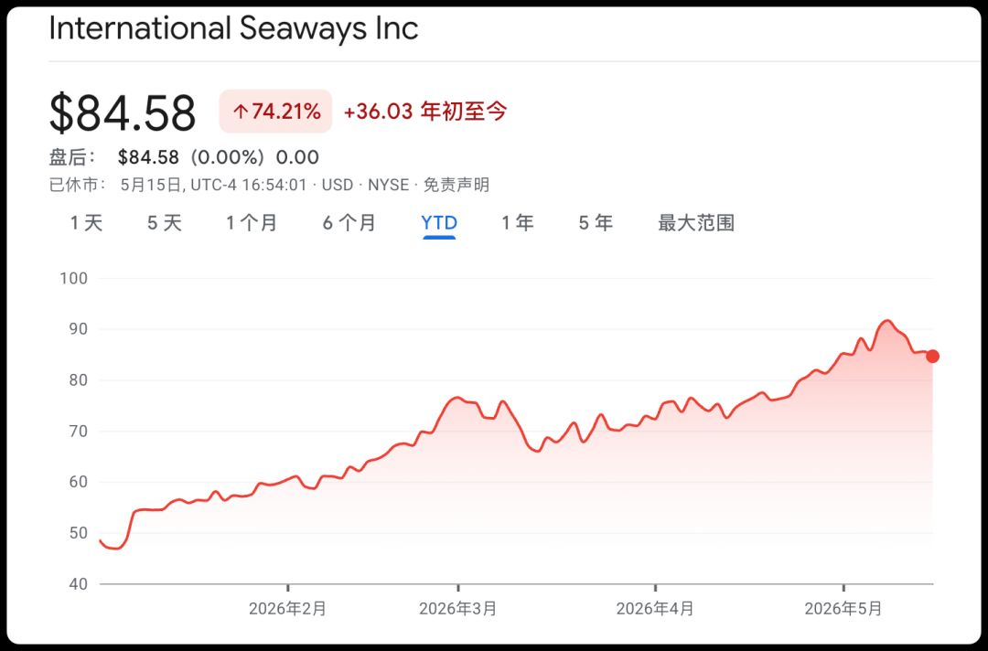This screenshot has width=988, height=651.
Task: Click the 2026年4月 axis marker
Action: [x=655, y=609]
